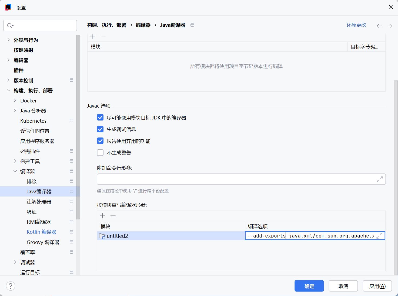Viewport: 398px width, 296px height.
Task: Click project-level icon beside Java编译器 breadcrumb
Action: [x=192, y=25]
